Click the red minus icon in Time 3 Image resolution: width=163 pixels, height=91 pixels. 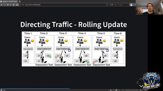click(x=56, y=57)
